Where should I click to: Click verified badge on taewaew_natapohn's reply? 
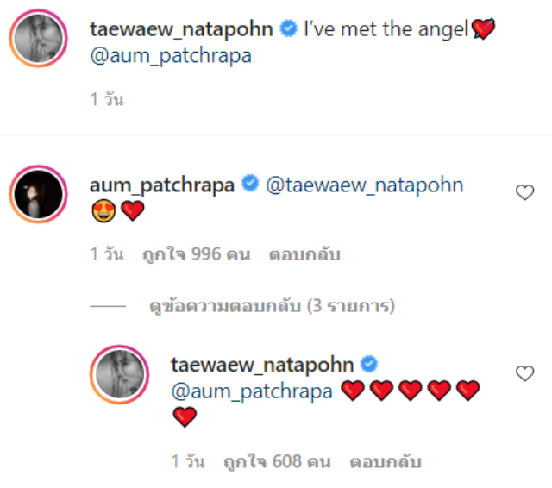[368, 364]
